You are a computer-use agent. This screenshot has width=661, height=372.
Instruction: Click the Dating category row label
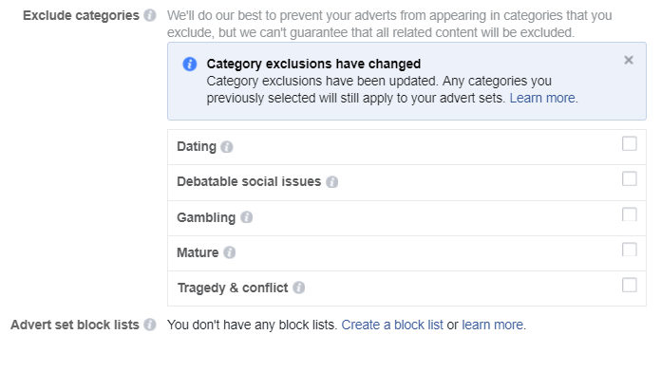click(197, 146)
